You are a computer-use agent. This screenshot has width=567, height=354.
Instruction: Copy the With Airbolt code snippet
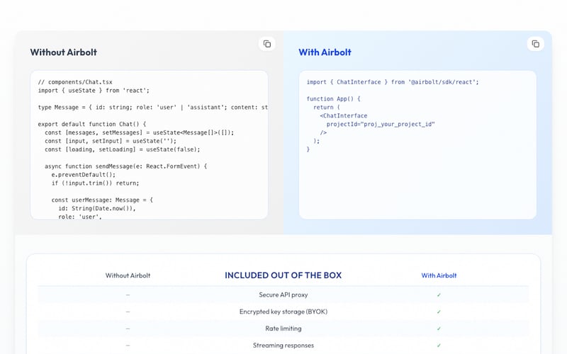click(536, 44)
